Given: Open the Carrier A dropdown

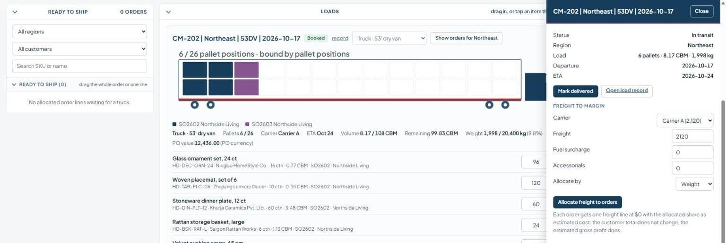Looking at the screenshot, I should [685, 121].
